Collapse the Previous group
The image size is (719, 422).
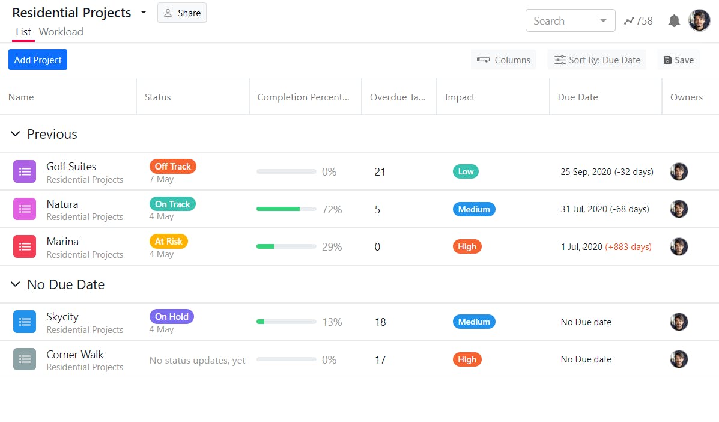pos(16,134)
